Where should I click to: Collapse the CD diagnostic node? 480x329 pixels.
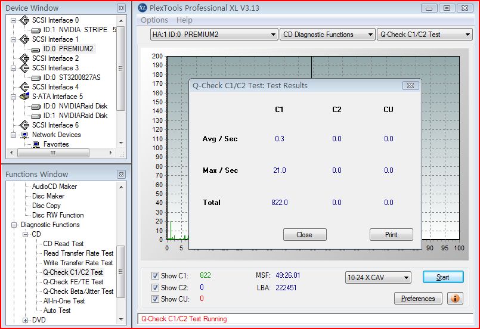pos(25,234)
